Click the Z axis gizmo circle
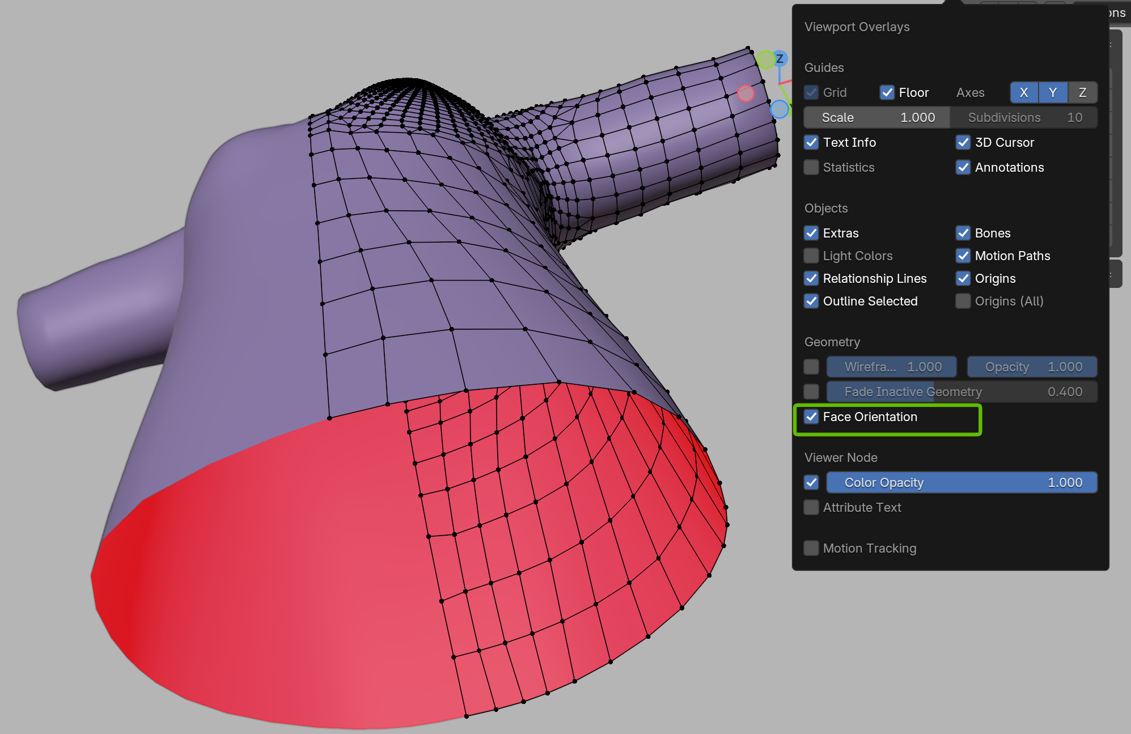The width and height of the screenshot is (1131, 734). coord(780,58)
